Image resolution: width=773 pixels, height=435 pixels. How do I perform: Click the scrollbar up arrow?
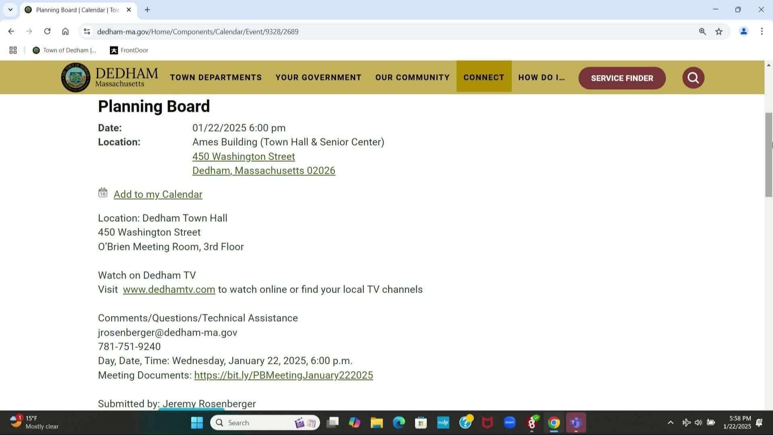click(x=769, y=65)
